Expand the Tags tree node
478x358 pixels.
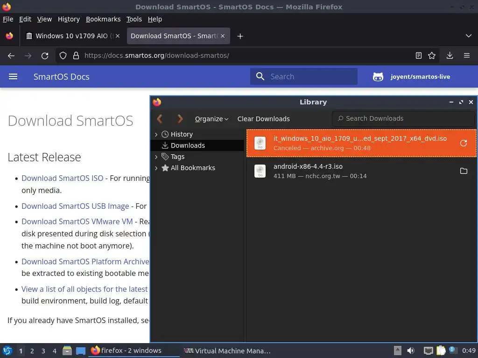coord(156,157)
